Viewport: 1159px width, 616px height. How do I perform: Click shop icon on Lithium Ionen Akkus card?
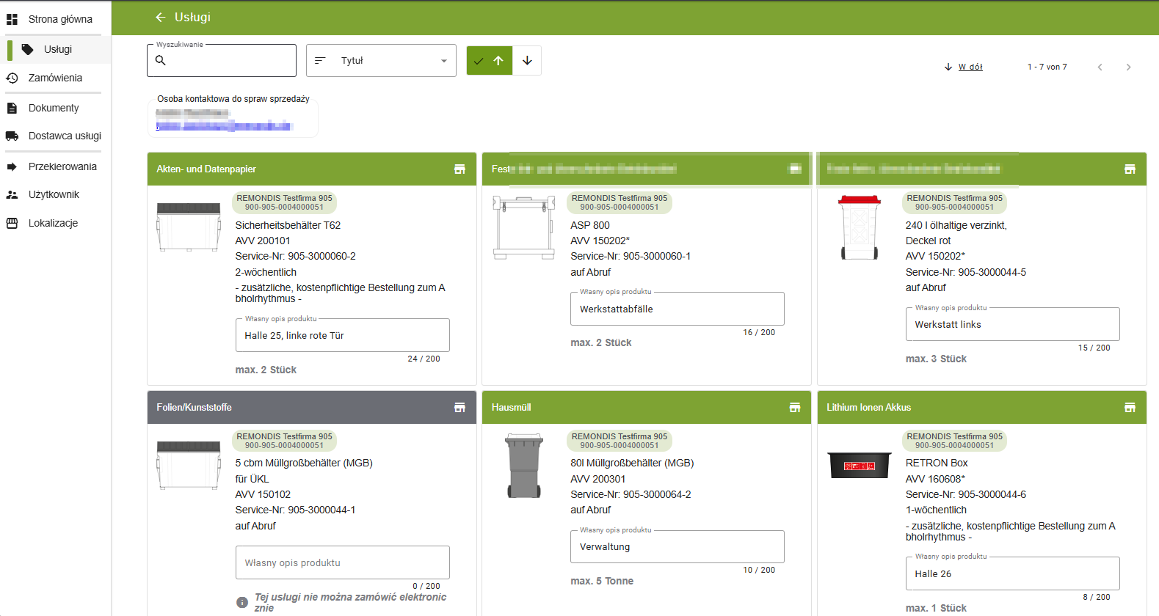(x=1130, y=408)
